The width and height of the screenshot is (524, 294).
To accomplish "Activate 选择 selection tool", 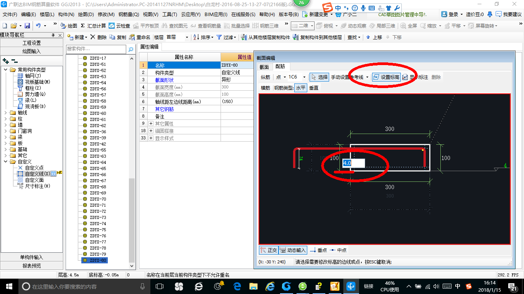I will click(319, 77).
